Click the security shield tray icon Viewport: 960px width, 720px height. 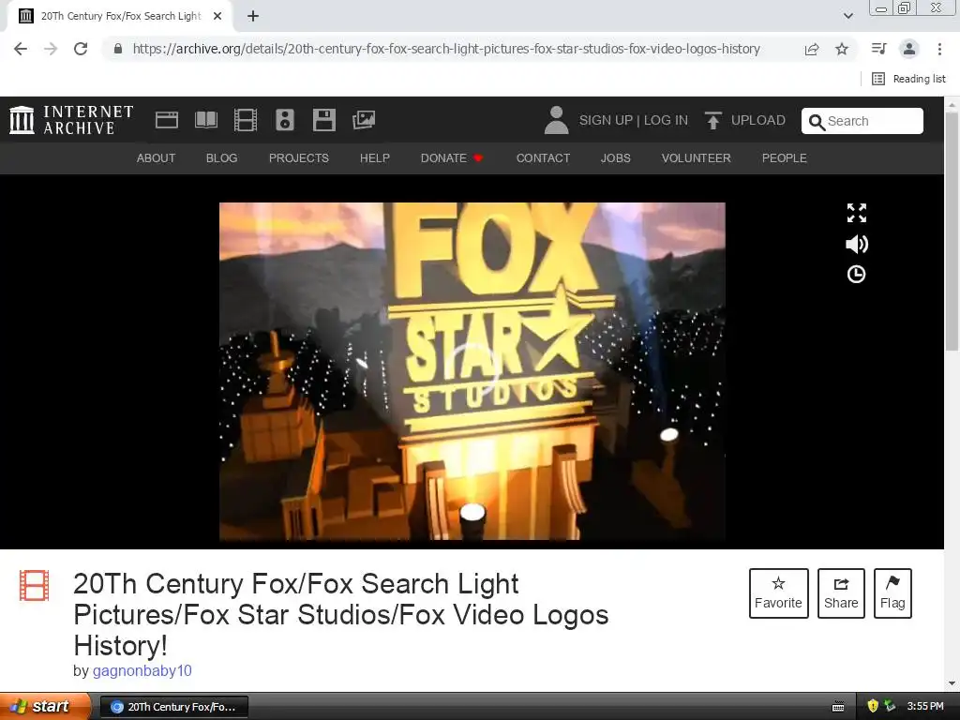[x=873, y=707]
